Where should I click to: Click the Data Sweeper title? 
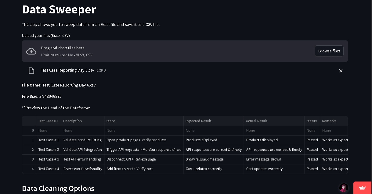pos(59,9)
